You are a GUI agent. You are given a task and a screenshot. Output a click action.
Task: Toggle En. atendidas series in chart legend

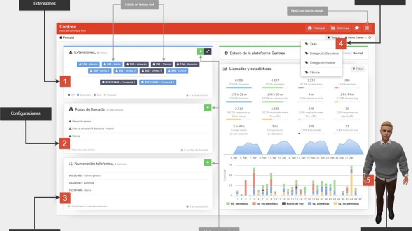click(237, 203)
